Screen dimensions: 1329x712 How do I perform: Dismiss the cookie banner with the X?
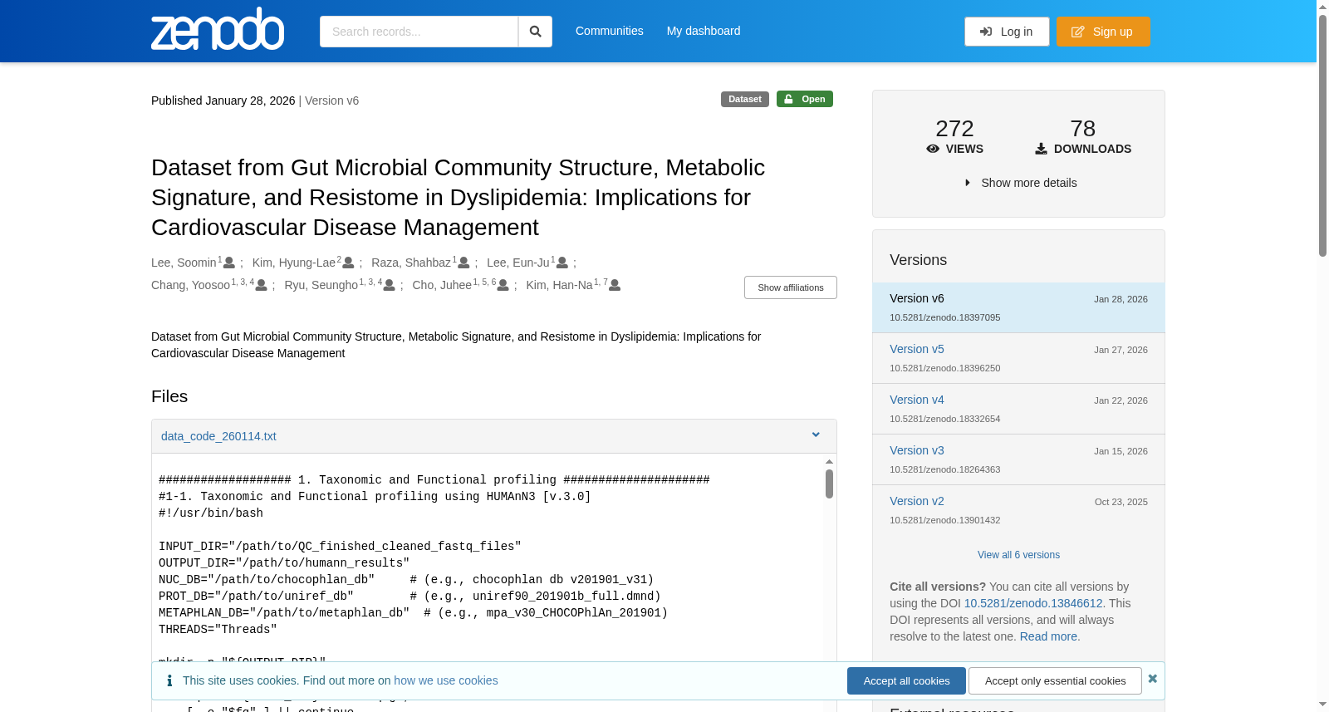click(x=1153, y=679)
